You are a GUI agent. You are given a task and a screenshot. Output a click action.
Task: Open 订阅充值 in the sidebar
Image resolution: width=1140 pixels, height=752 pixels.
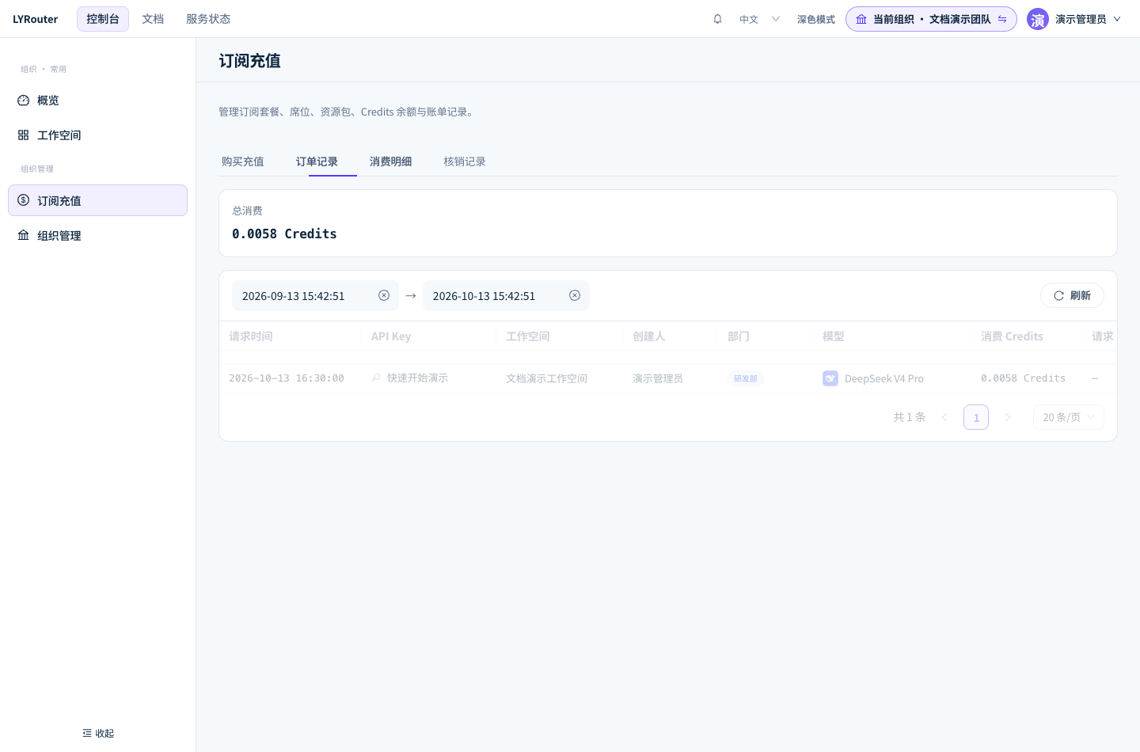(98, 200)
